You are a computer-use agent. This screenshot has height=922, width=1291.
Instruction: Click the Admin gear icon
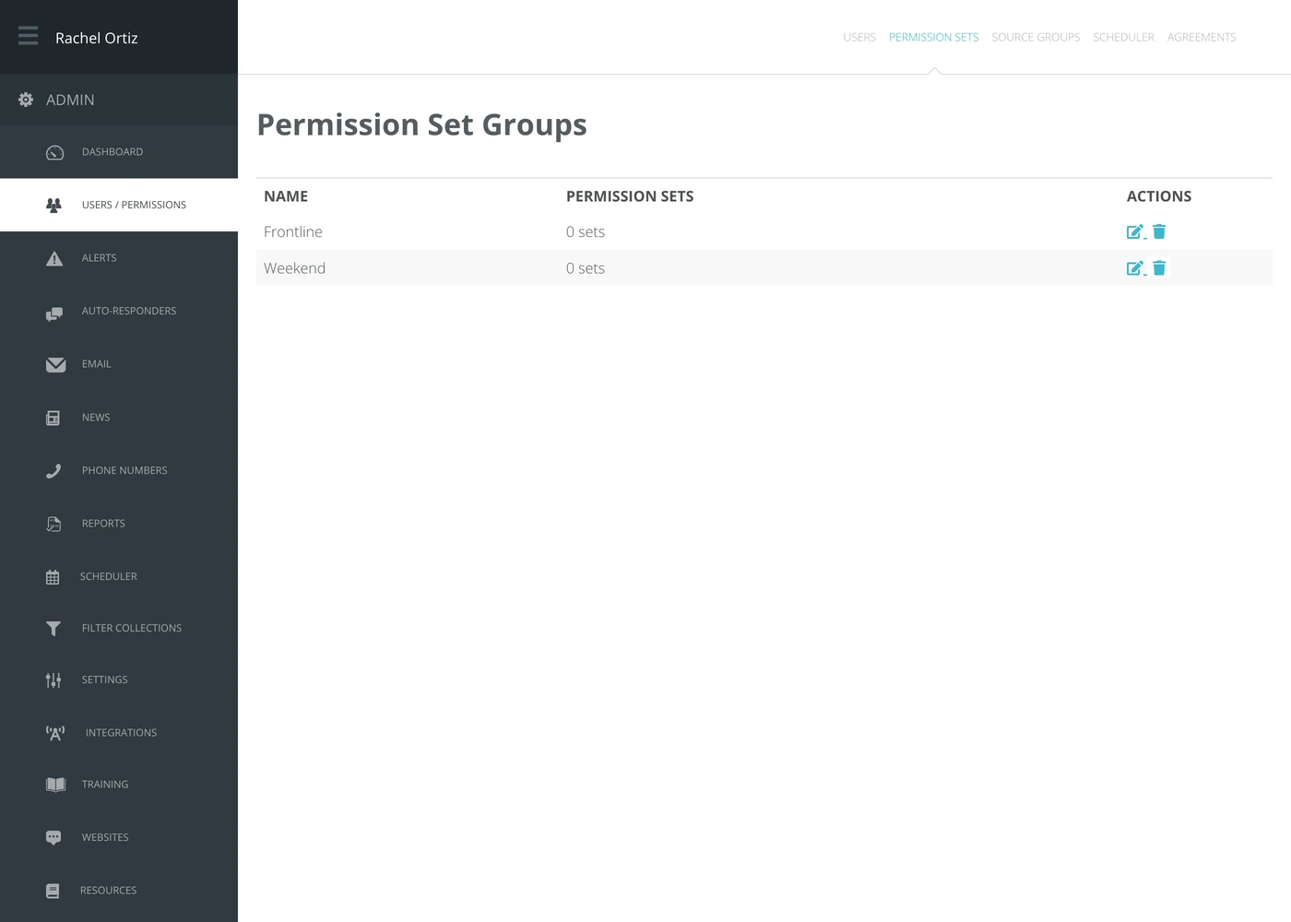pyautogui.click(x=26, y=100)
